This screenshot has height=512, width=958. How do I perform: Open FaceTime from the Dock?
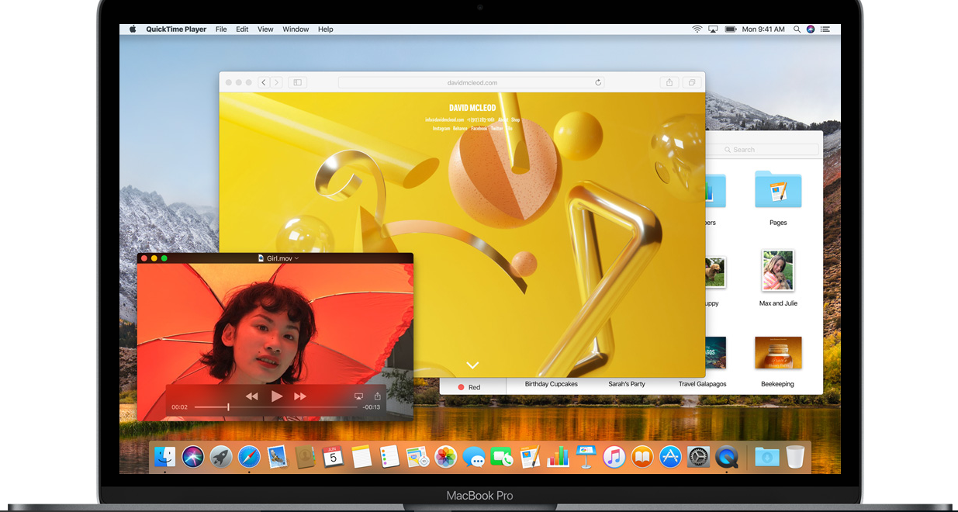[502, 457]
